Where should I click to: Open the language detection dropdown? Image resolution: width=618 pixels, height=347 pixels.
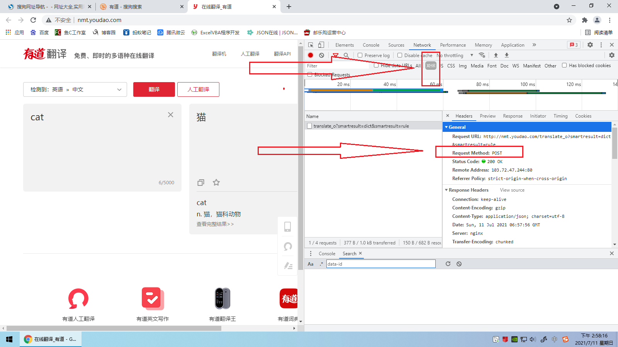coord(75,89)
